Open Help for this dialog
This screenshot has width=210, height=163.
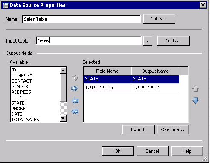(x=187, y=151)
